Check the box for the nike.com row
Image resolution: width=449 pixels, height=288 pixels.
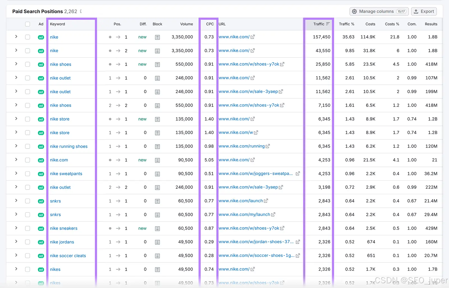28,160
